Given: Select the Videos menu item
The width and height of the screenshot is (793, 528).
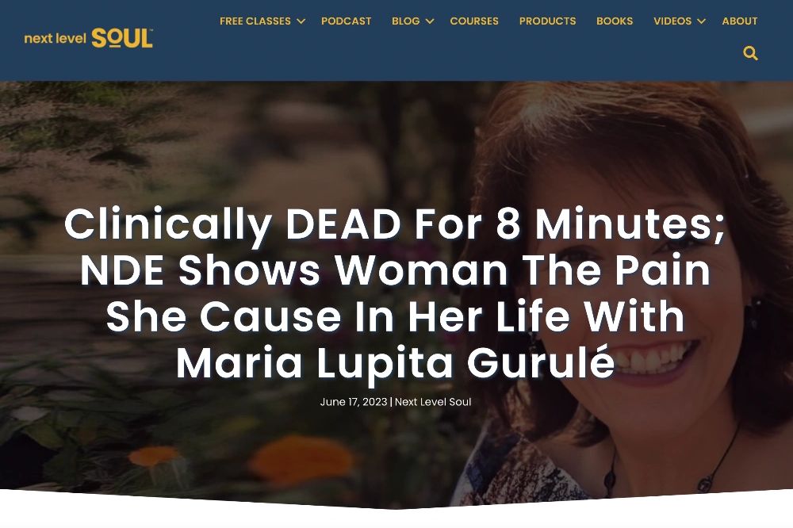Looking at the screenshot, I should click(672, 21).
